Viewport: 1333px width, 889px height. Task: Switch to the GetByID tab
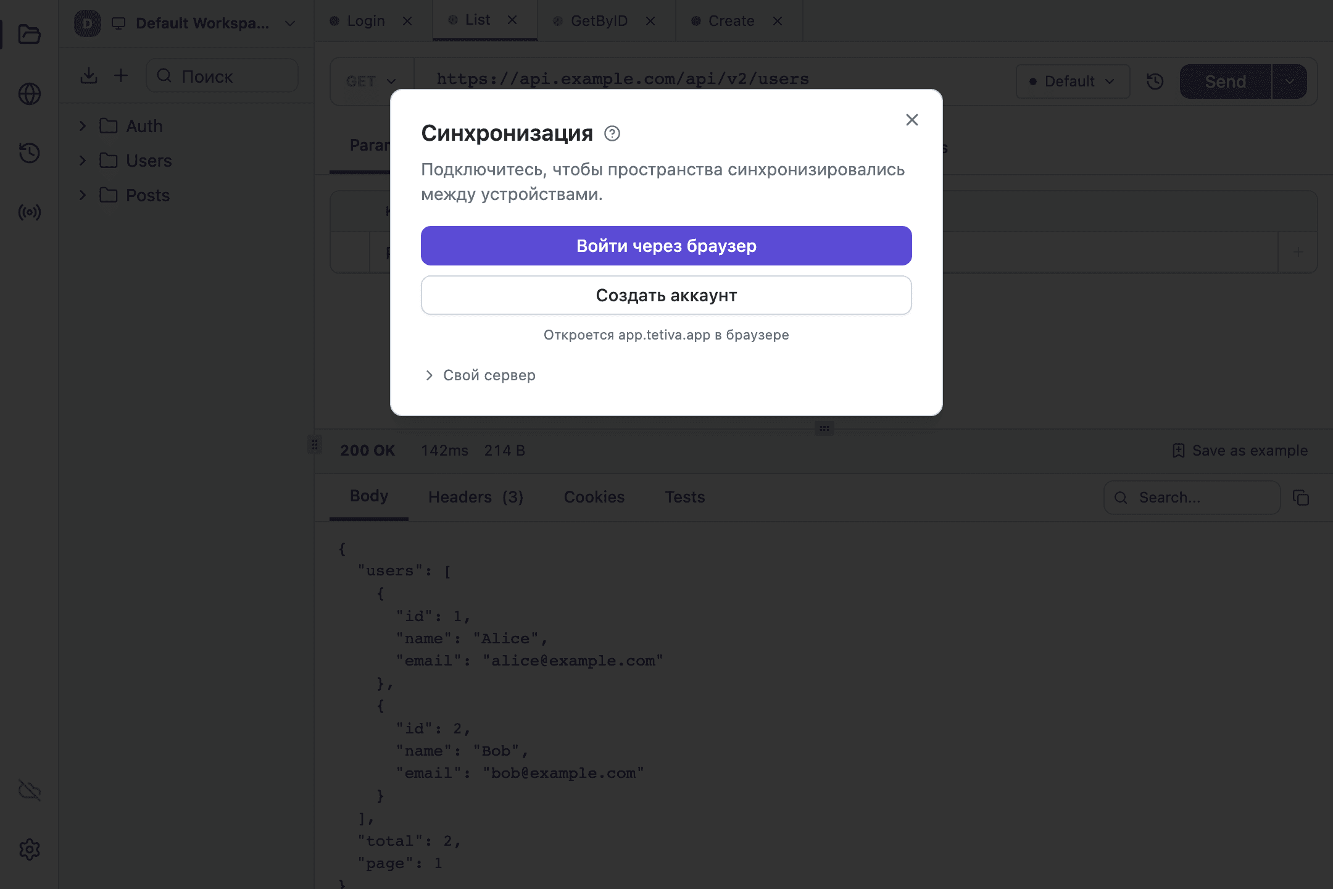click(599, 21)
